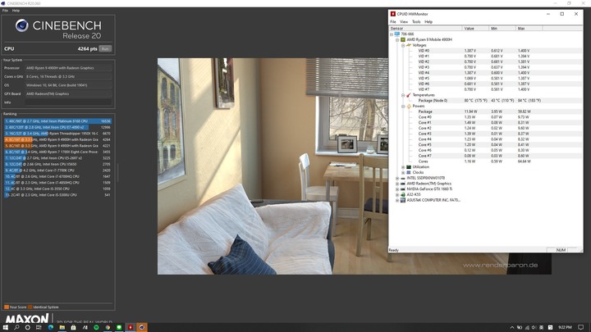Image resolution: width=591 pixels, height=332 pixels.
Task: Open the notification center icon
Action: click(x=581, y=327)
